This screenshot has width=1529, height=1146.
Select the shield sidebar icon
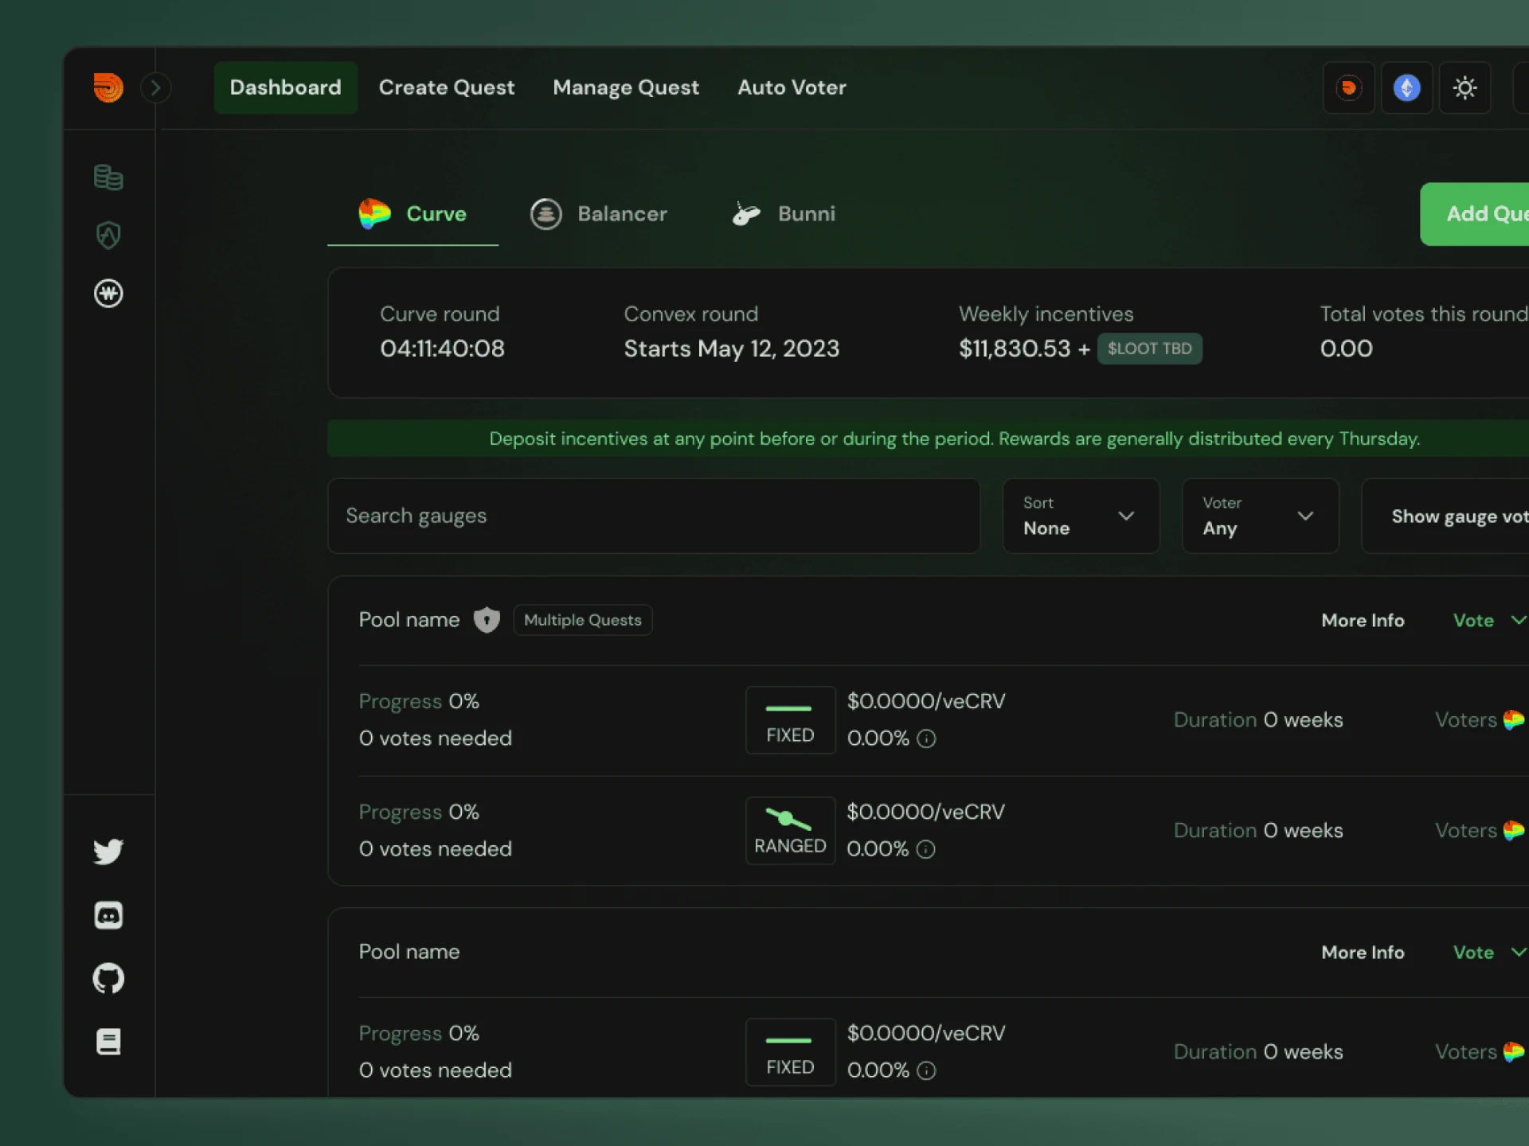[108, 235]
